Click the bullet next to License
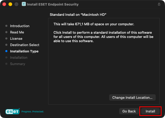This screenshot has width=165, height=118. 6,39
